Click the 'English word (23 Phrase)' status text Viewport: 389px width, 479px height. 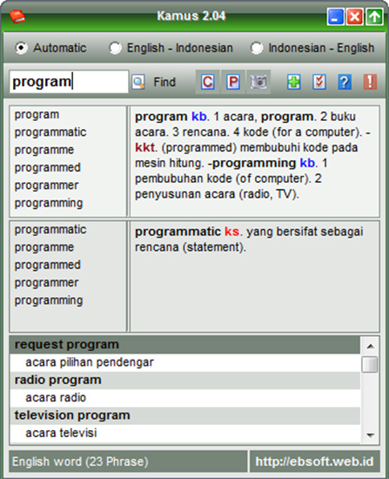(x=80, y=462)
